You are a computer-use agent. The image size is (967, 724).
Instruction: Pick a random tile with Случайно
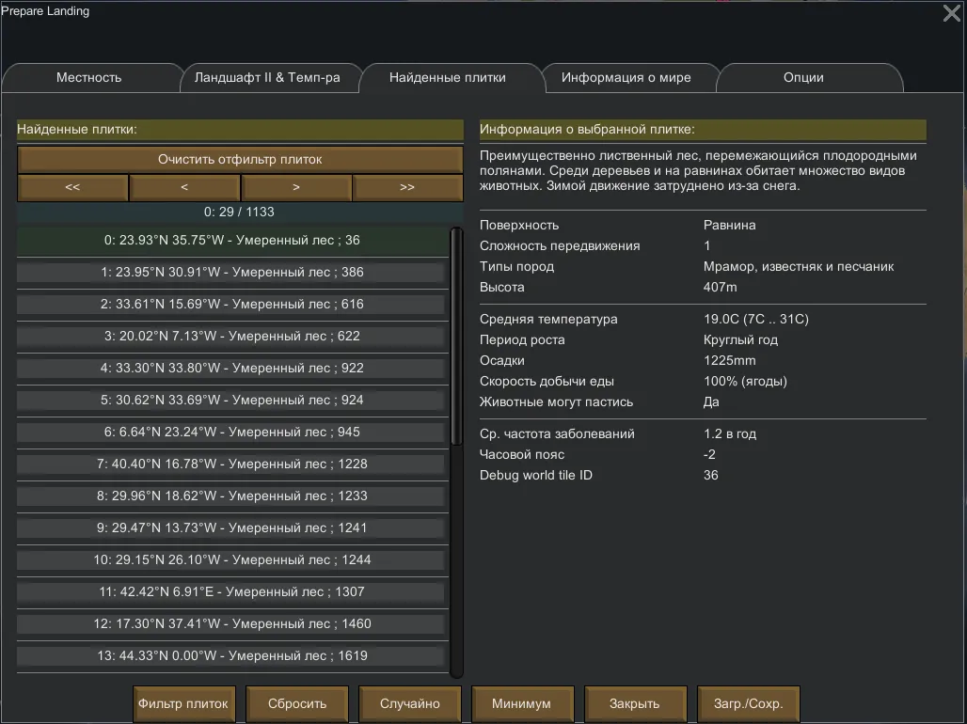click(410, 703)
